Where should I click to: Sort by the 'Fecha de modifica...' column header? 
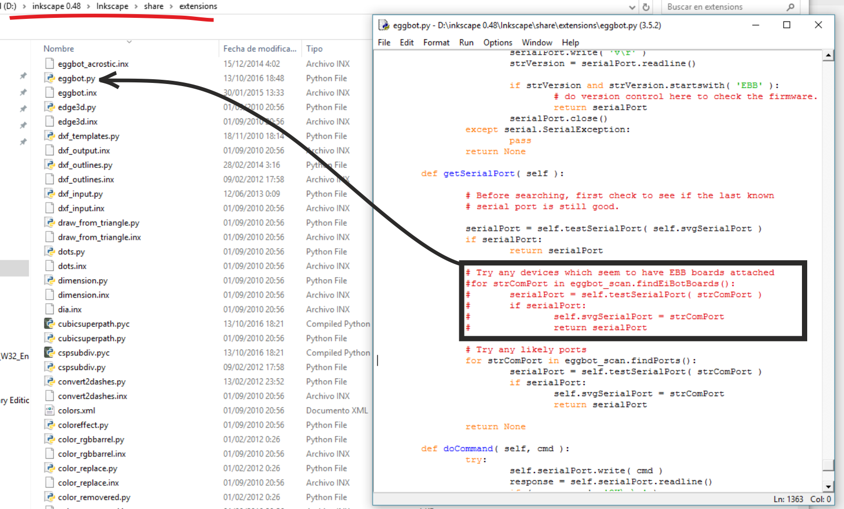pyautogui.click(x=260, y=49)
